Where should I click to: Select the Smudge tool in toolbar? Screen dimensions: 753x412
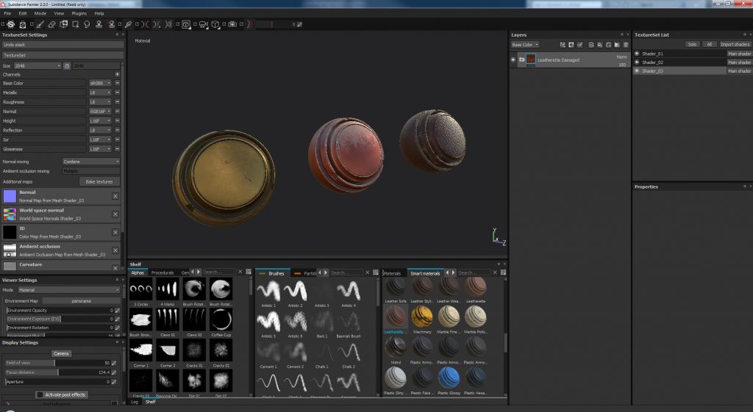[x=87, y=24]
